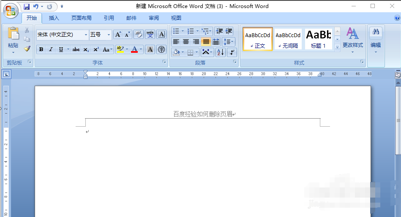
Task: Open the 邮件 tab
Action: tap(131, 18)
